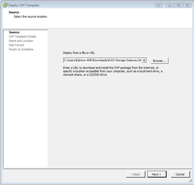This screenshot has width=194, height=185.
Task: Jump to the Disk Format step
Action: pos(16,45)
